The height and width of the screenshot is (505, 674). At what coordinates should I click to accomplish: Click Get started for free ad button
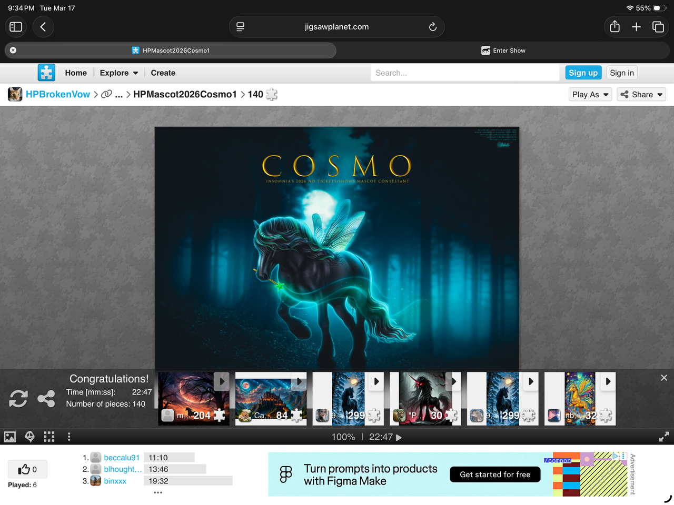(495, 474)
